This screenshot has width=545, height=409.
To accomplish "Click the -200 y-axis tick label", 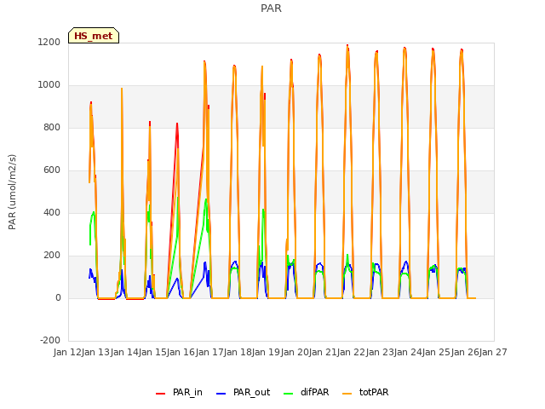I will click(x=50, y=340).
